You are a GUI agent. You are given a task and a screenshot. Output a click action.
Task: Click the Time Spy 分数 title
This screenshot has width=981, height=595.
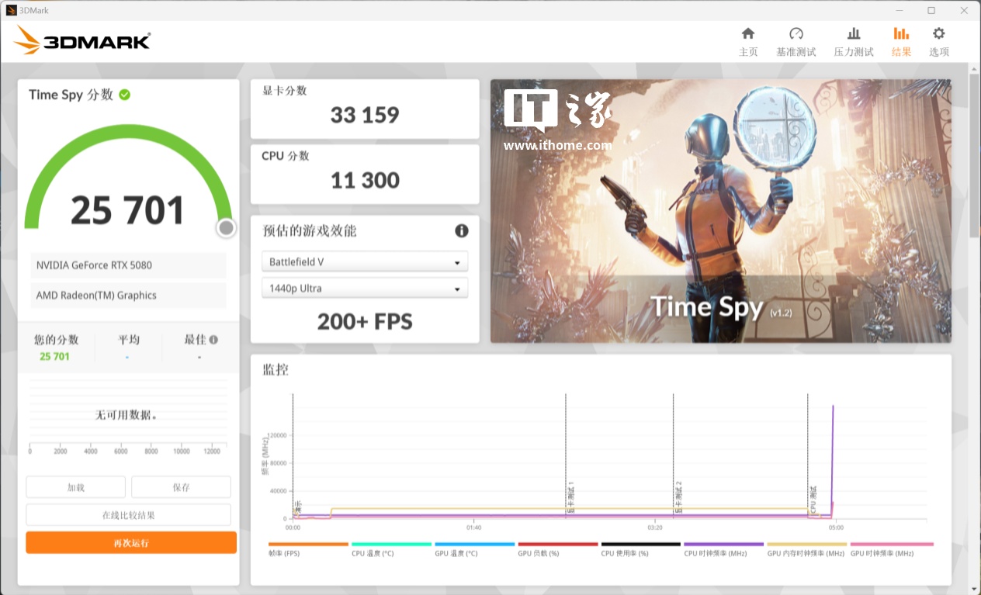click(x=71, y=95)
